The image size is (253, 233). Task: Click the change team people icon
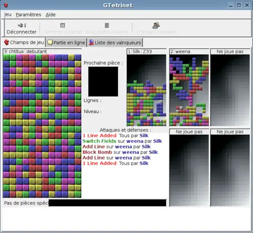(156, 25)
